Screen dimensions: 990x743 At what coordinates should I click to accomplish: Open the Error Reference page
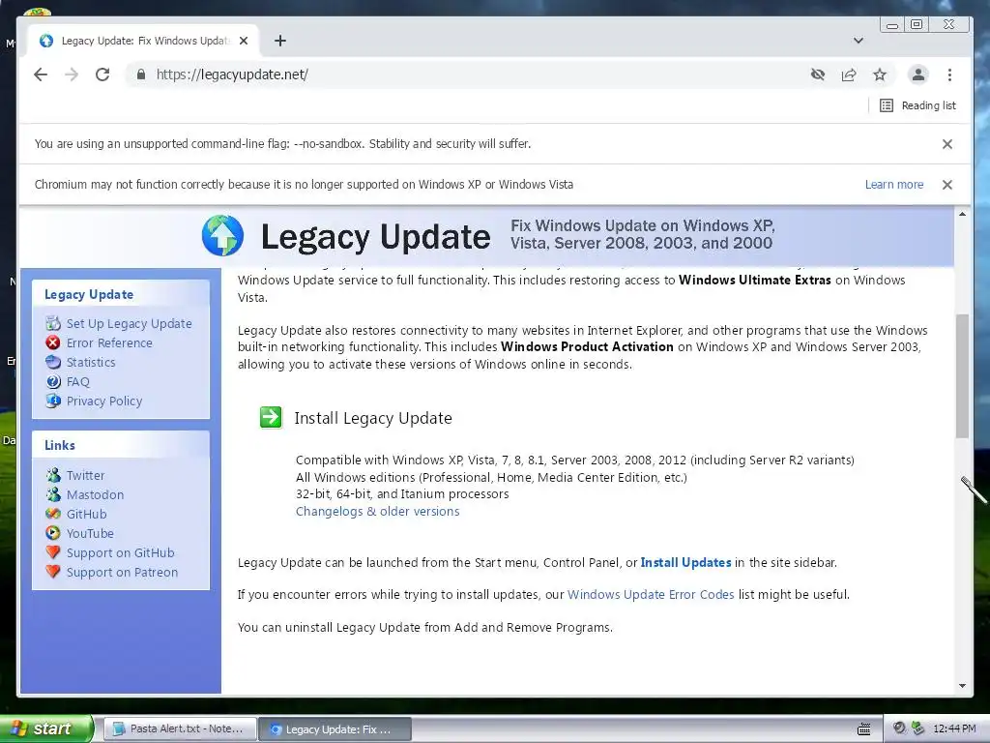[x=109, y=343]
